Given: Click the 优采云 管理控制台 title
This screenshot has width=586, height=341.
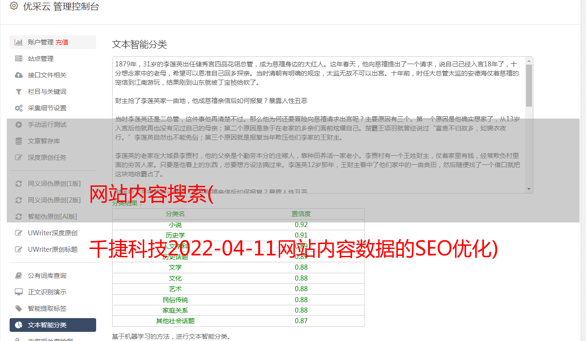Looking at the screenshot, I should point(61,6).
